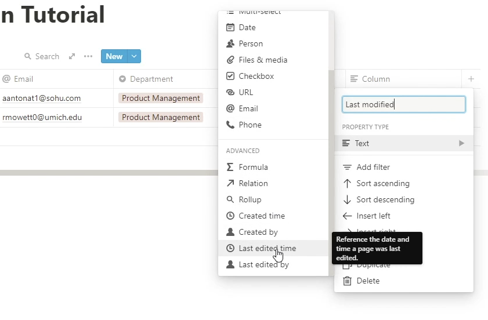Open the New button dropdown arrow

click(134, 56)
